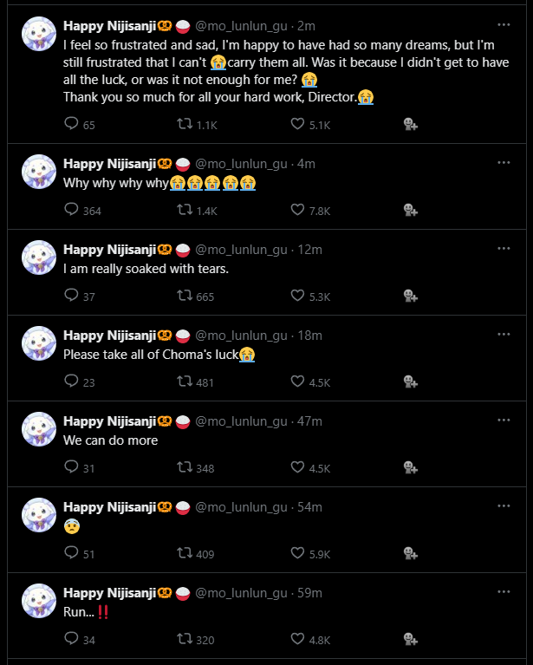The height and width of the screenshot is (665, 533).
Task: Expand more options on the 59m tweet
Action: click(504, 591)
